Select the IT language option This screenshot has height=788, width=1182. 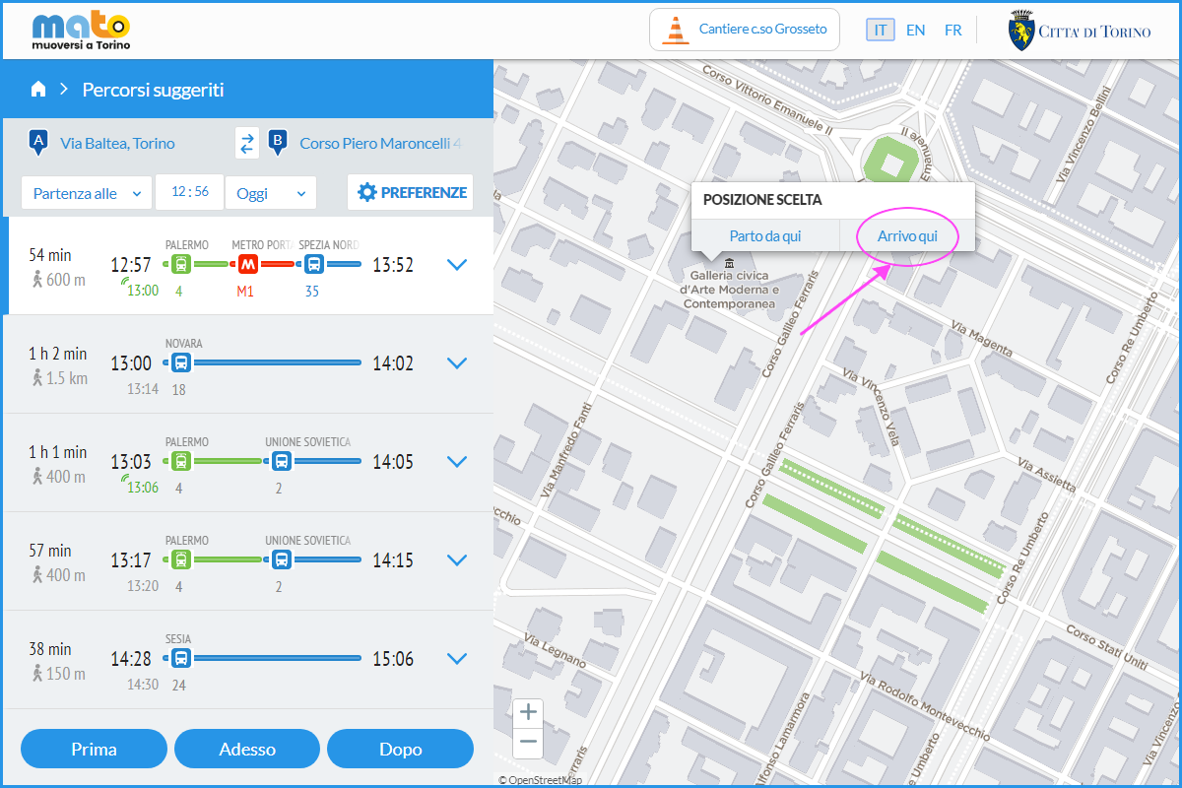click(880, 30)
